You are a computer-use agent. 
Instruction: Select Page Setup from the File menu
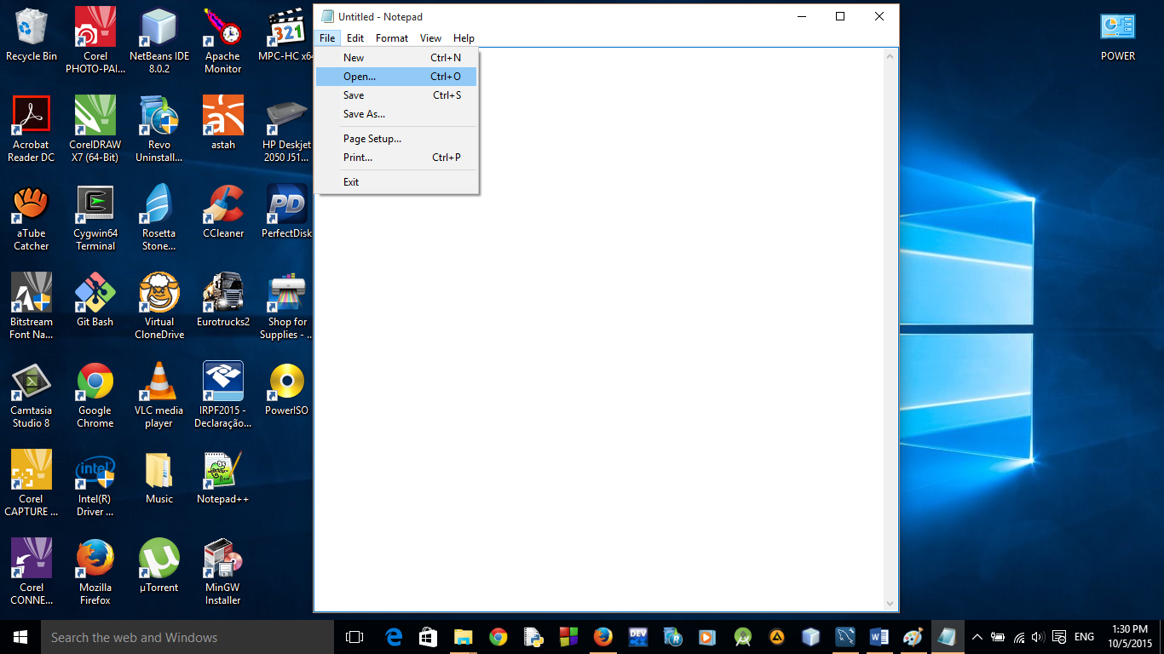click(x=372, y=138)
